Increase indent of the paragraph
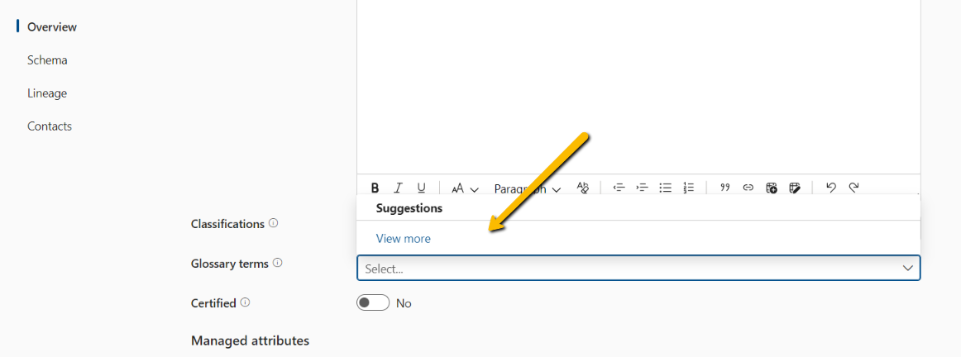961x357 pixels. [642, 188]
